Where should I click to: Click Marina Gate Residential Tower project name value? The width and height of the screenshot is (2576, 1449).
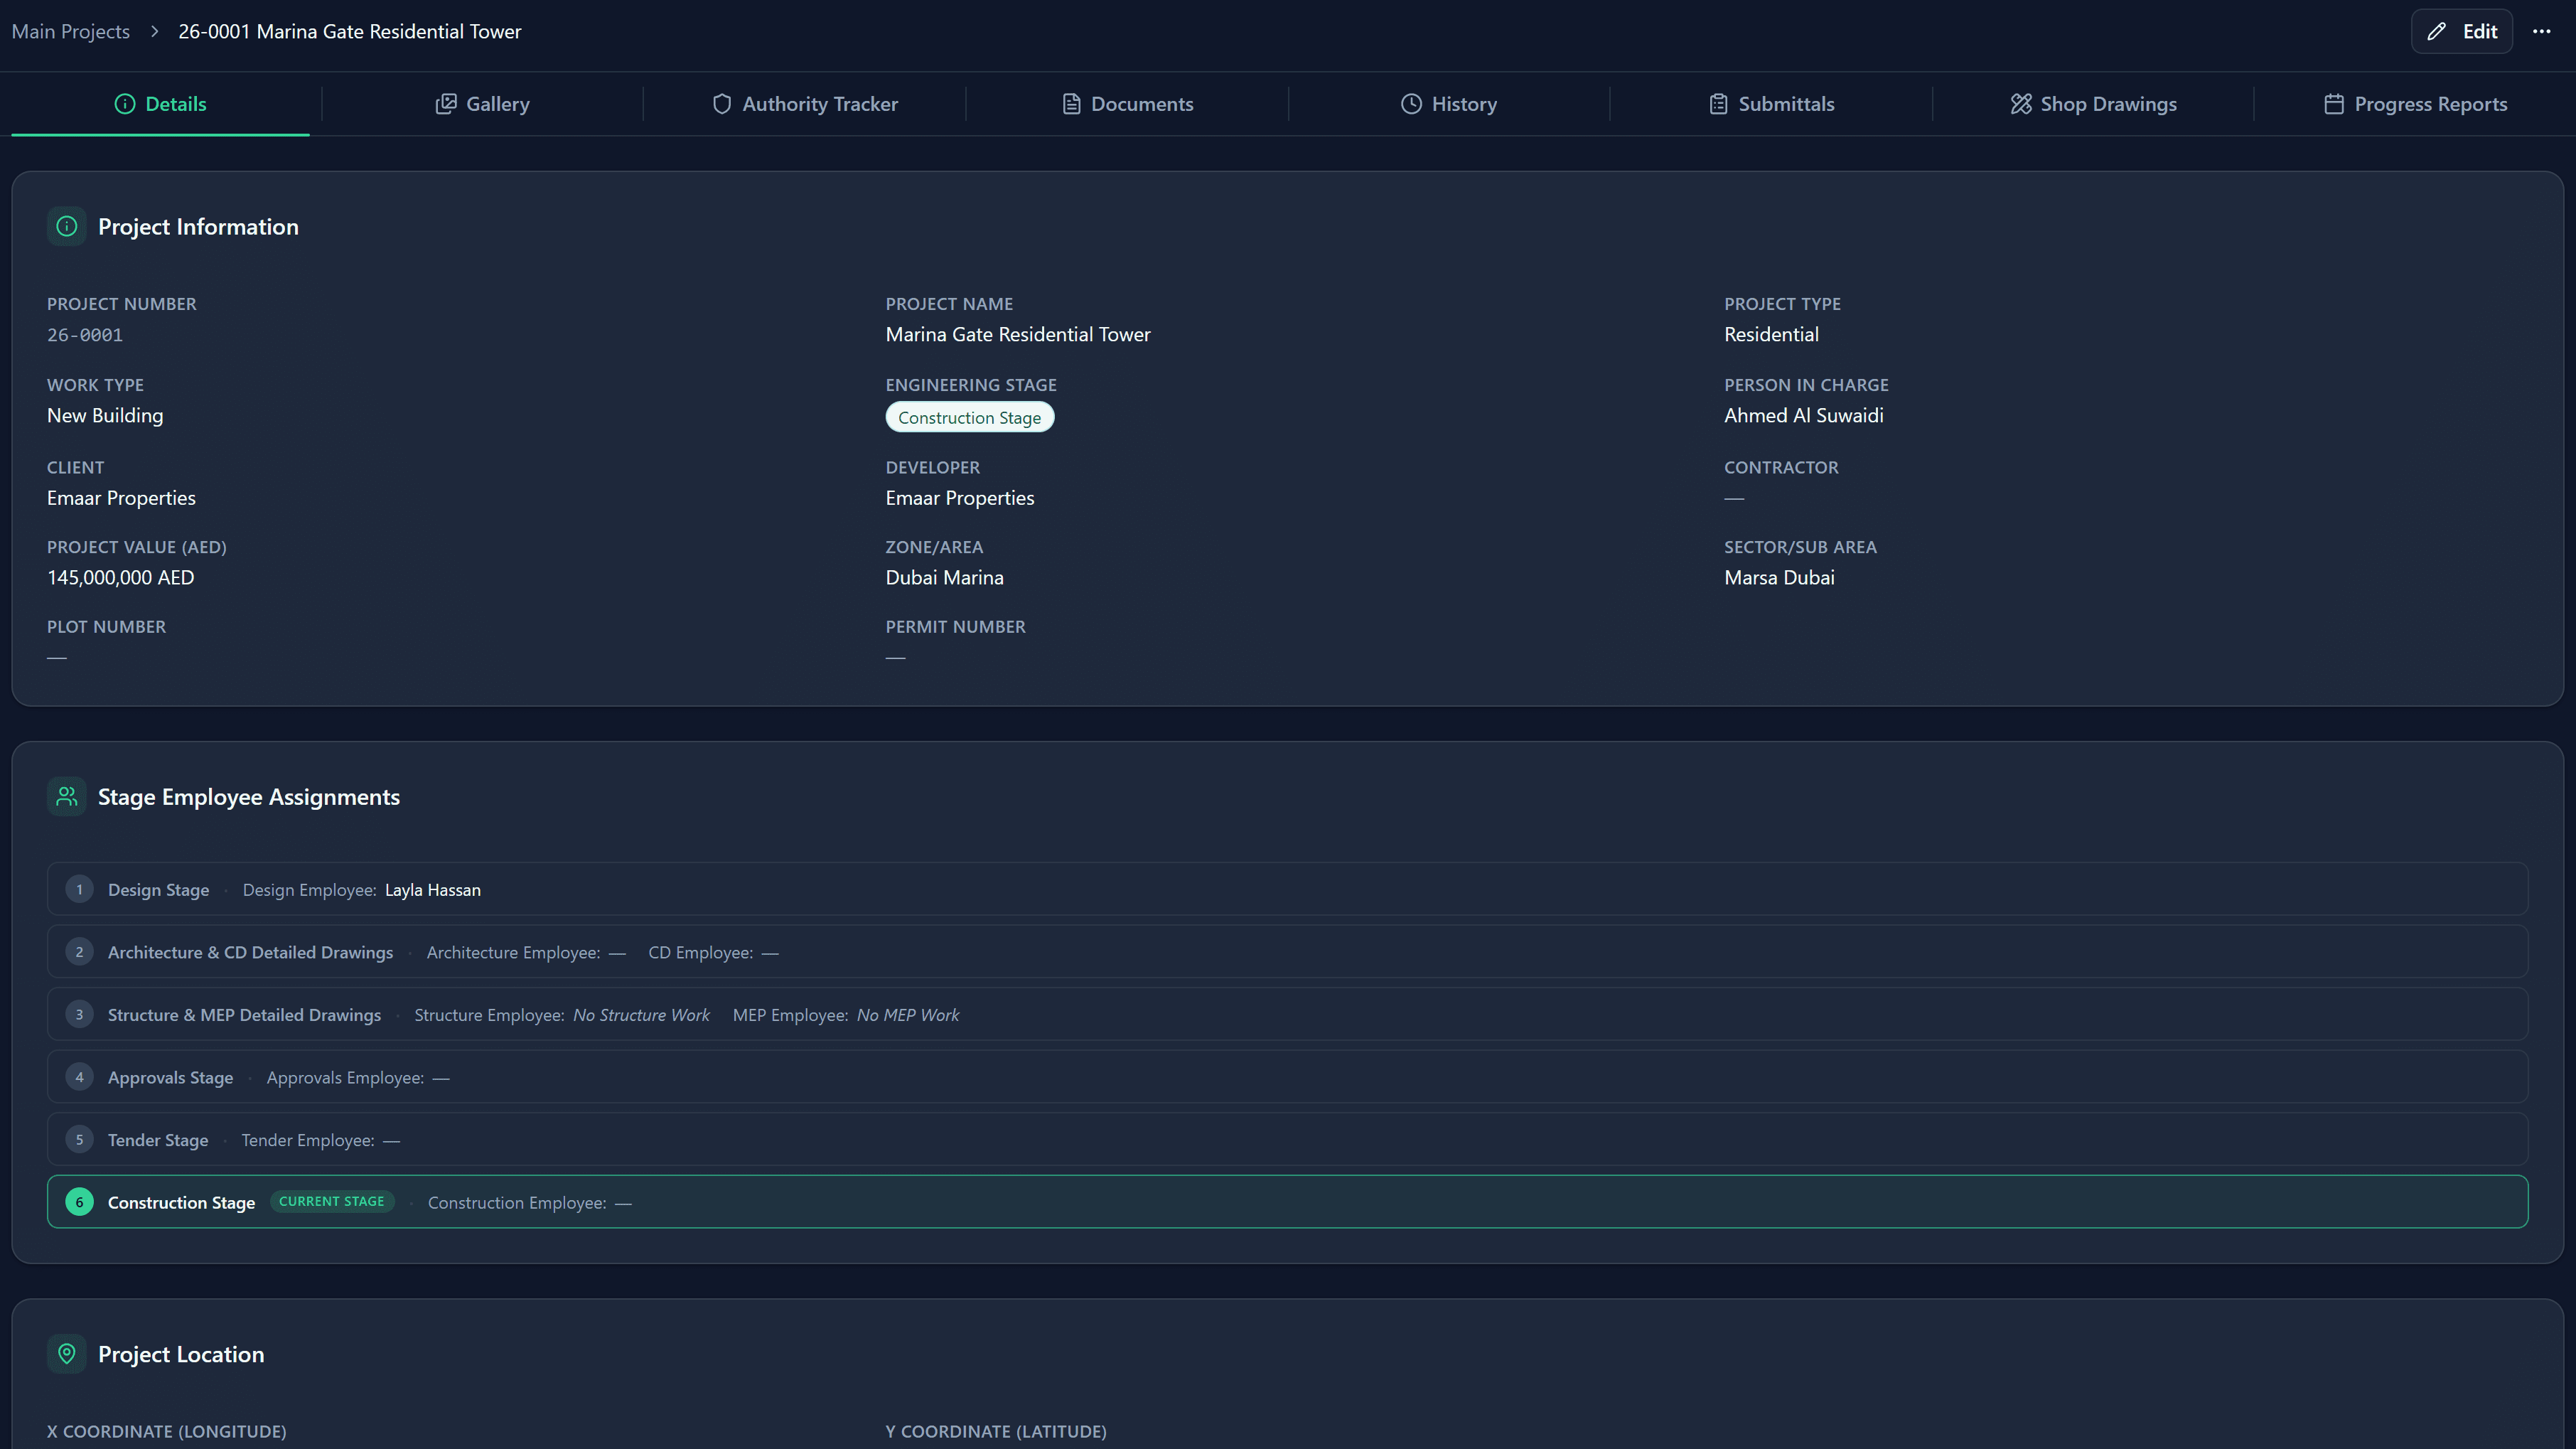pos(1018,334)
